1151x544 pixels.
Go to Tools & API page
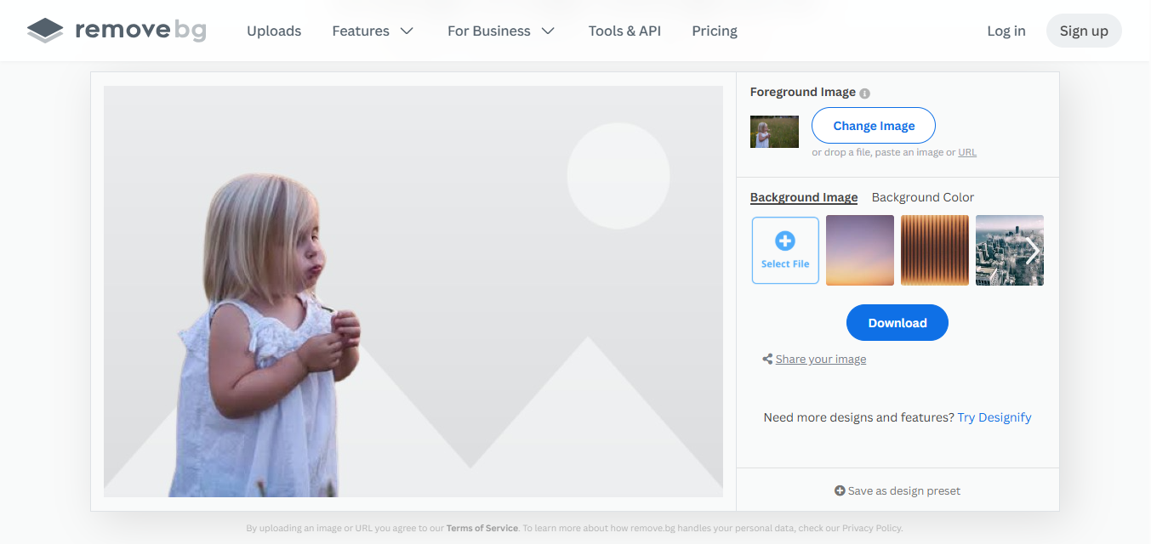(x=624, y=31)
